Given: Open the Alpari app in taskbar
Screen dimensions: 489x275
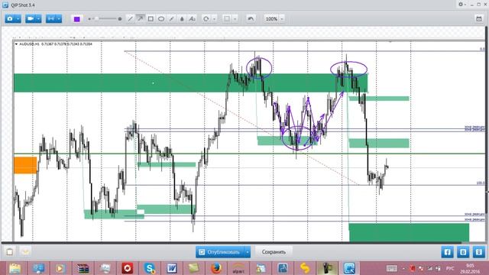Looking at the screenshot, I should 238,268.
